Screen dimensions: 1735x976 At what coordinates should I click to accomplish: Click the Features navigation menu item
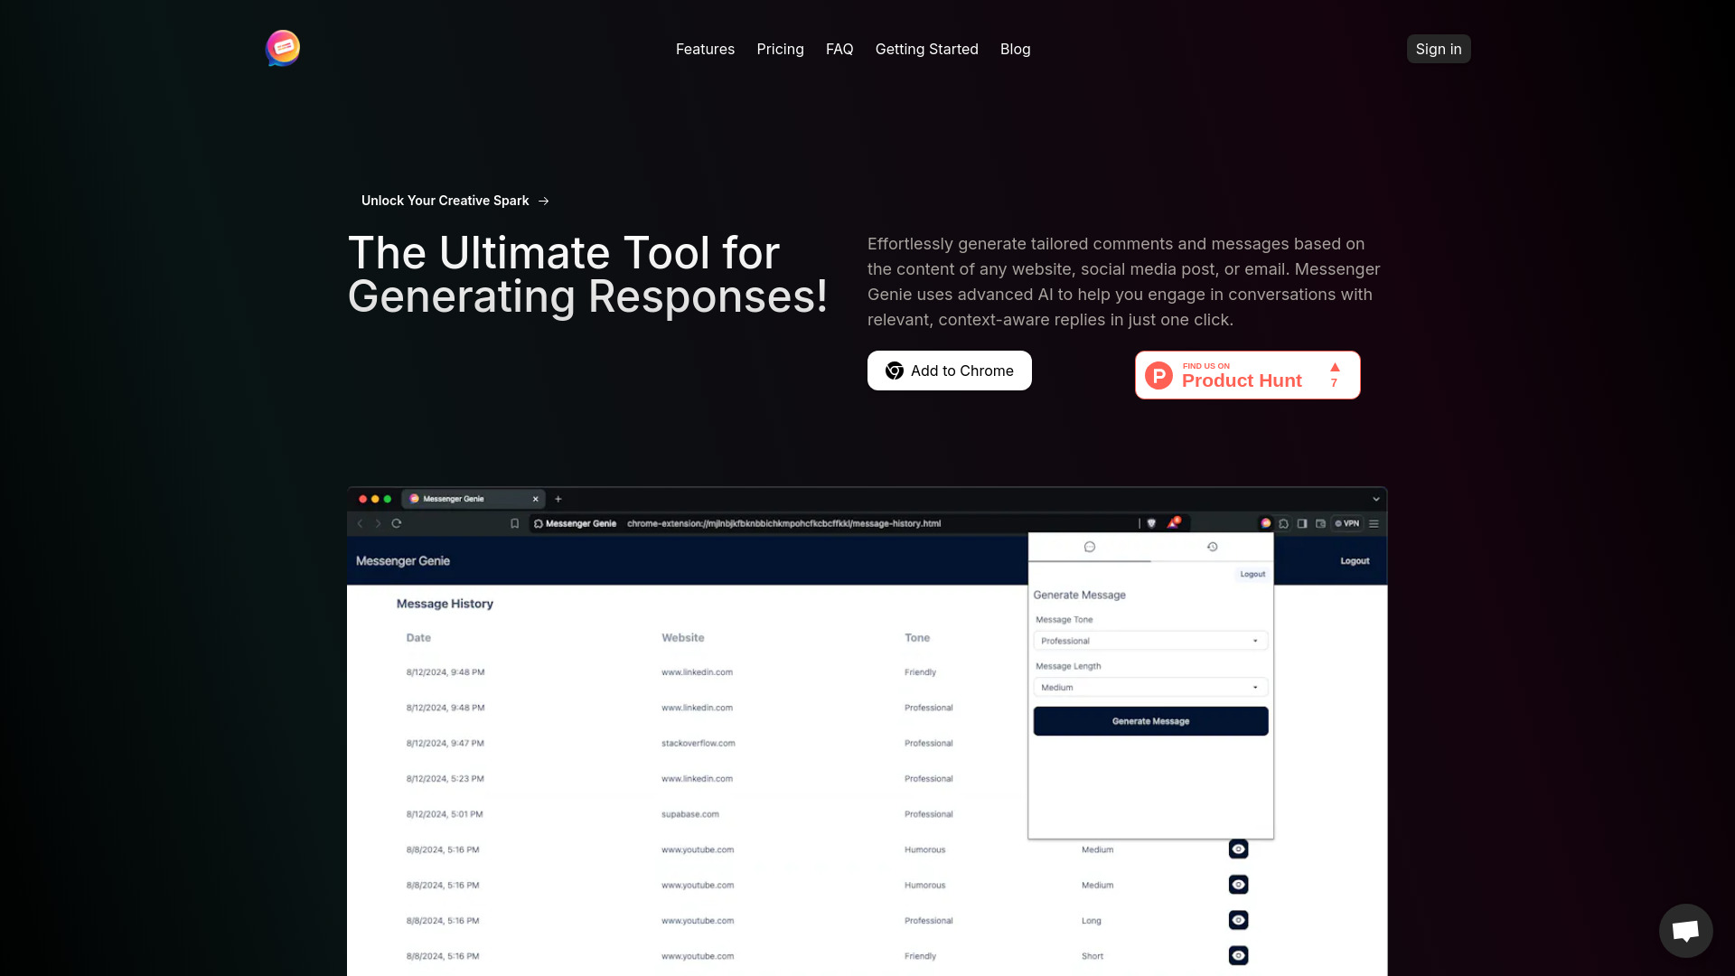(704, 48)
